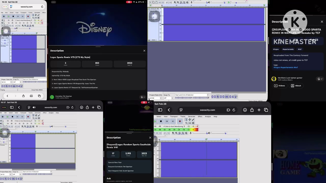Click Zoom Out in bottom-right Wavacity edit toolbar
The height and width of the screenshot is (183, 326).
pyautogui.click(x=176, y=133)
